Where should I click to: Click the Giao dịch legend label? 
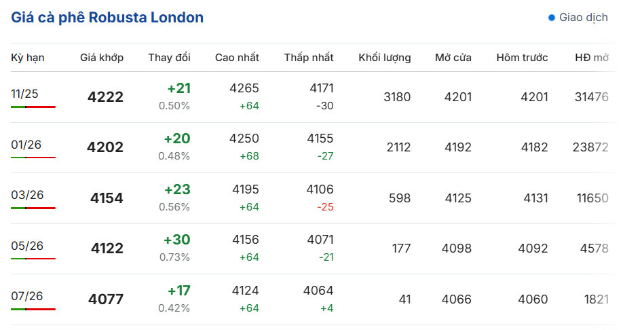583,18
